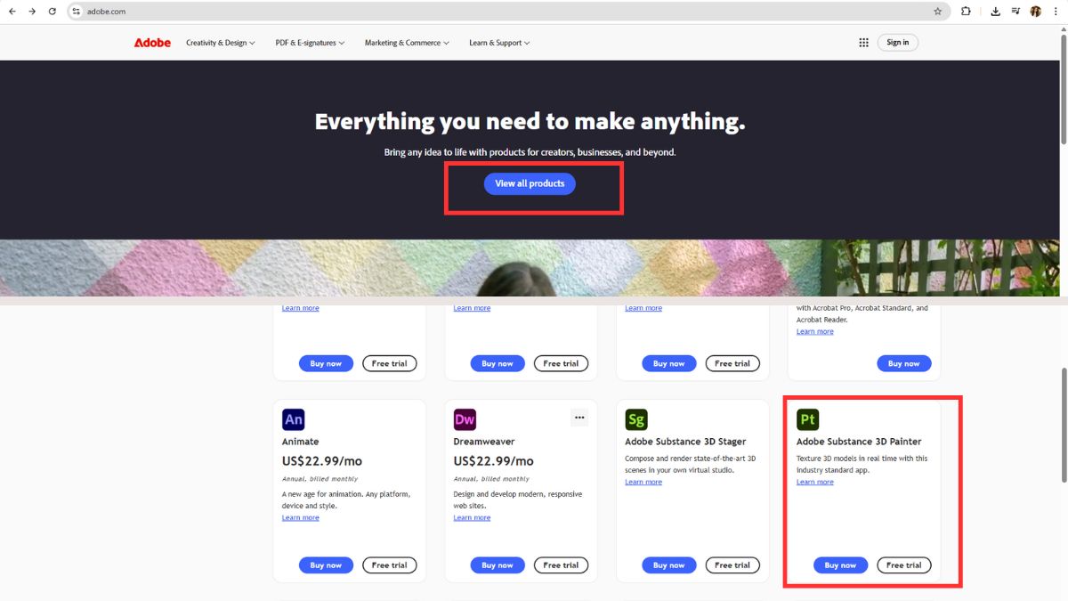Buy now on the Animate card
The image size is (1068, 601).
326,565
